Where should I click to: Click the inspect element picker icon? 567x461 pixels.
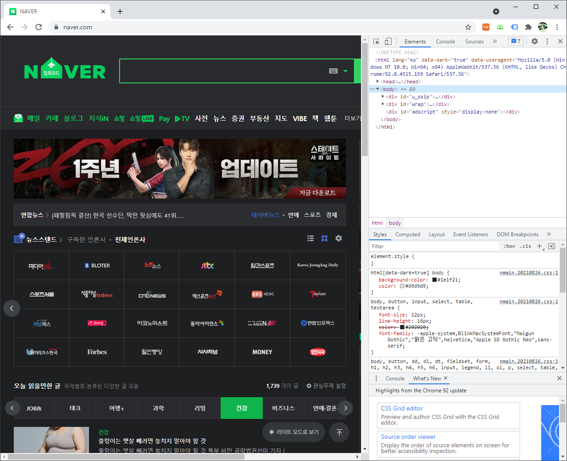coord(376,41)
